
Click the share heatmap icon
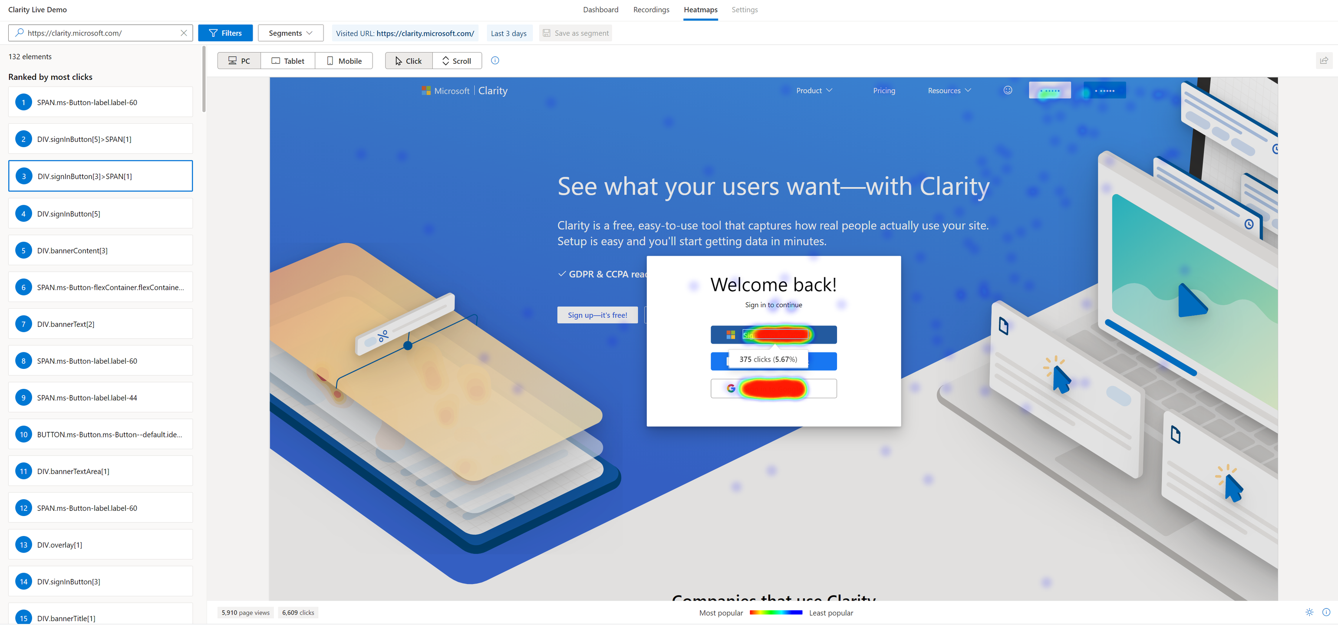(x=1324, y=61)
